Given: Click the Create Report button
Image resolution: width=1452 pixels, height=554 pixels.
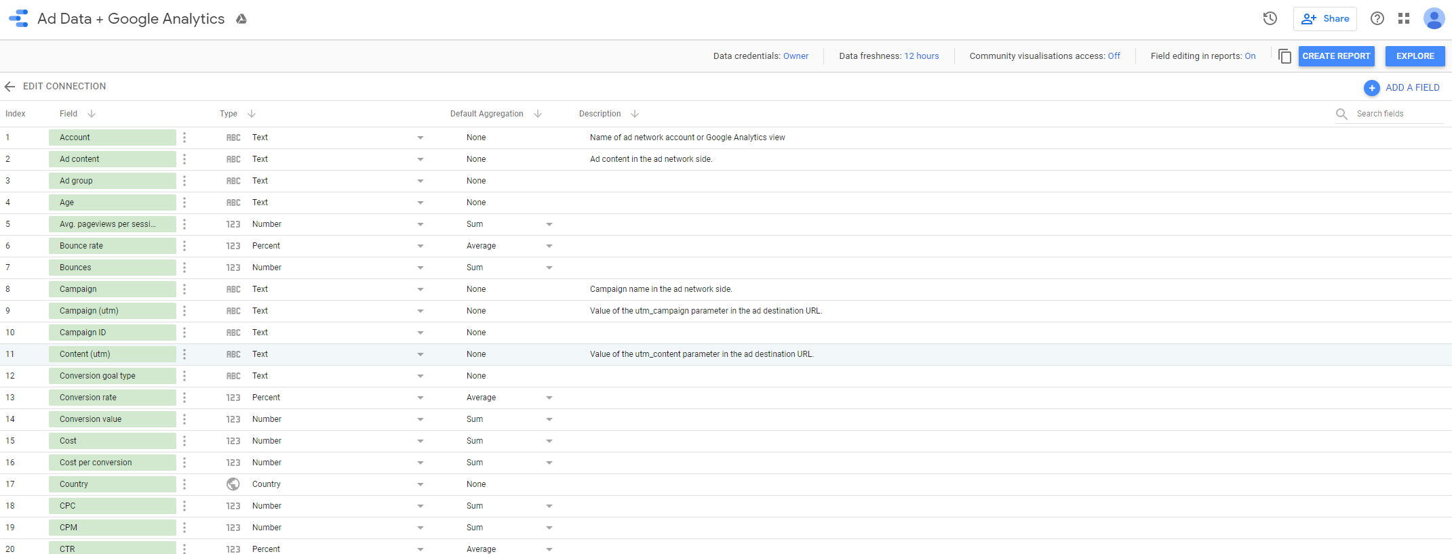Looking at the screenshot, I should coord(1336,56).
